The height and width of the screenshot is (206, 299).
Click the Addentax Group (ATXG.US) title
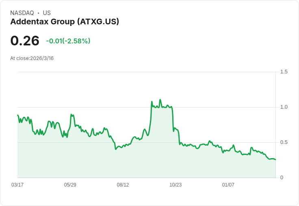65,22
